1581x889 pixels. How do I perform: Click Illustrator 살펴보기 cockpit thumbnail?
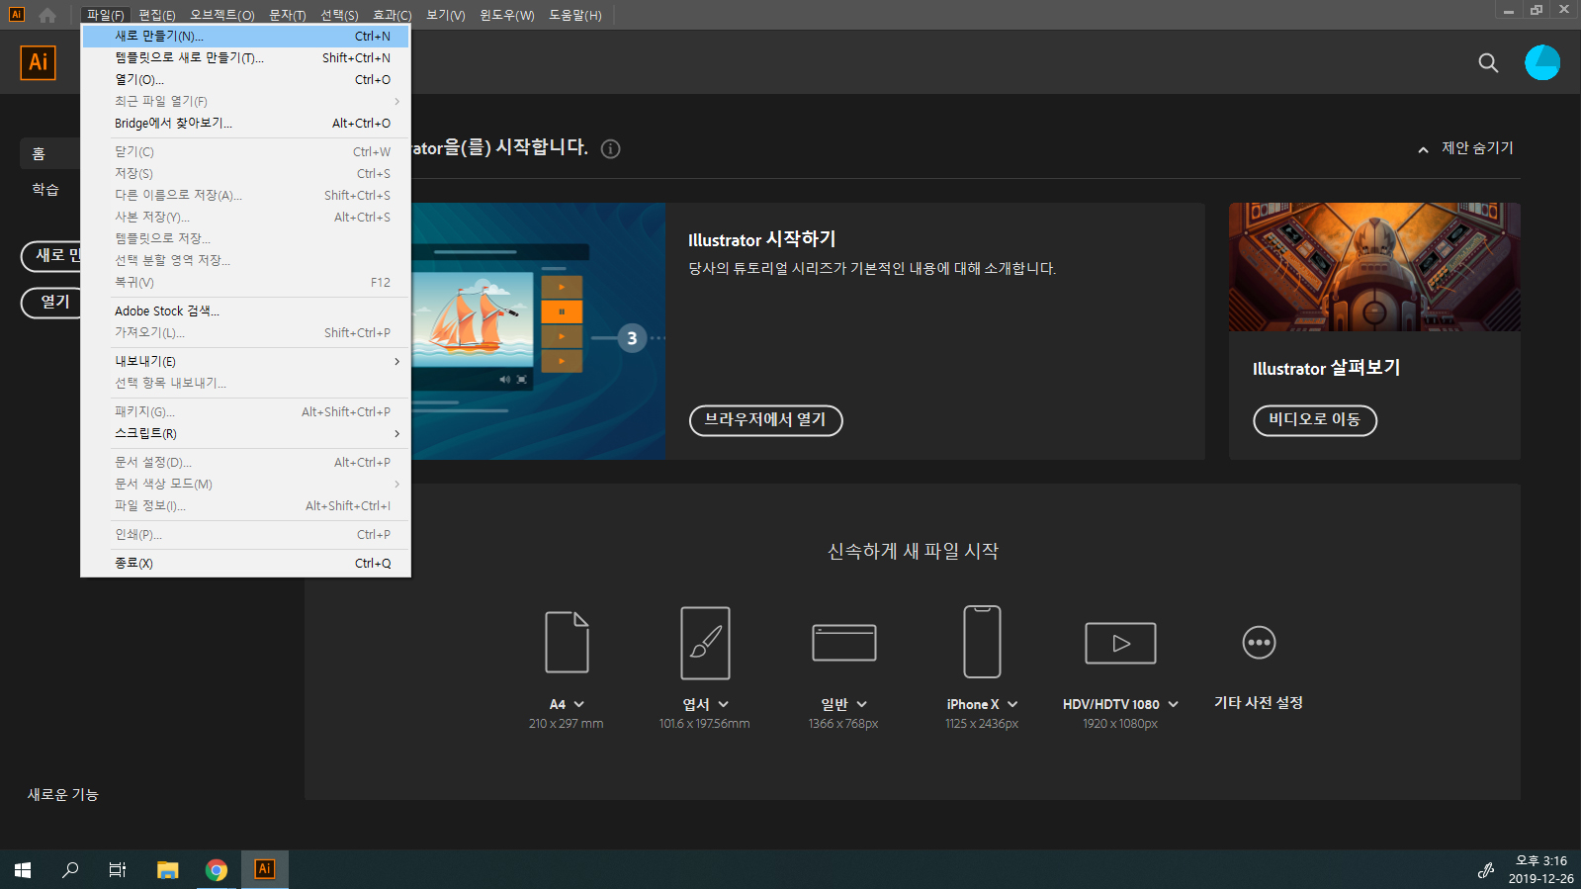[x=1374, y=267]
